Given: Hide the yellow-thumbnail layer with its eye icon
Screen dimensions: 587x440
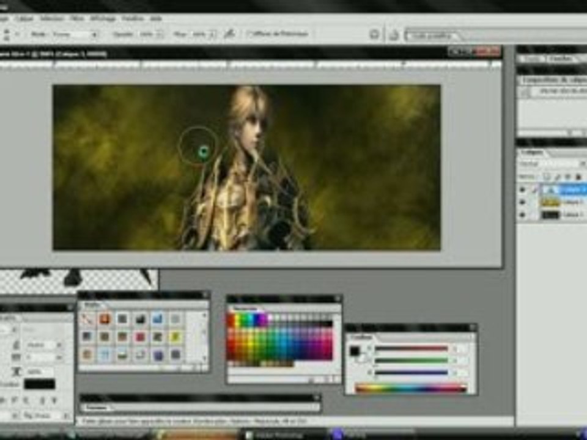Looking at the screenshot, I should click(x=523, y=202).
